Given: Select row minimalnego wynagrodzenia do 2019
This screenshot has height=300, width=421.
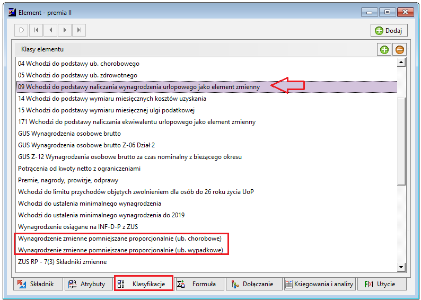Looking at the screenshot, I should (x=206, y=215).
